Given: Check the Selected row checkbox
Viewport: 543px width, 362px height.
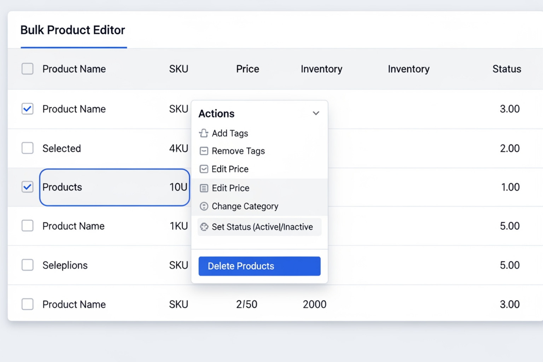Looking at the screenshot, I should click(27, 148).
